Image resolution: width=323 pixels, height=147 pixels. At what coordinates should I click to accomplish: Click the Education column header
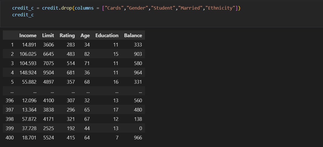[107, 35]
